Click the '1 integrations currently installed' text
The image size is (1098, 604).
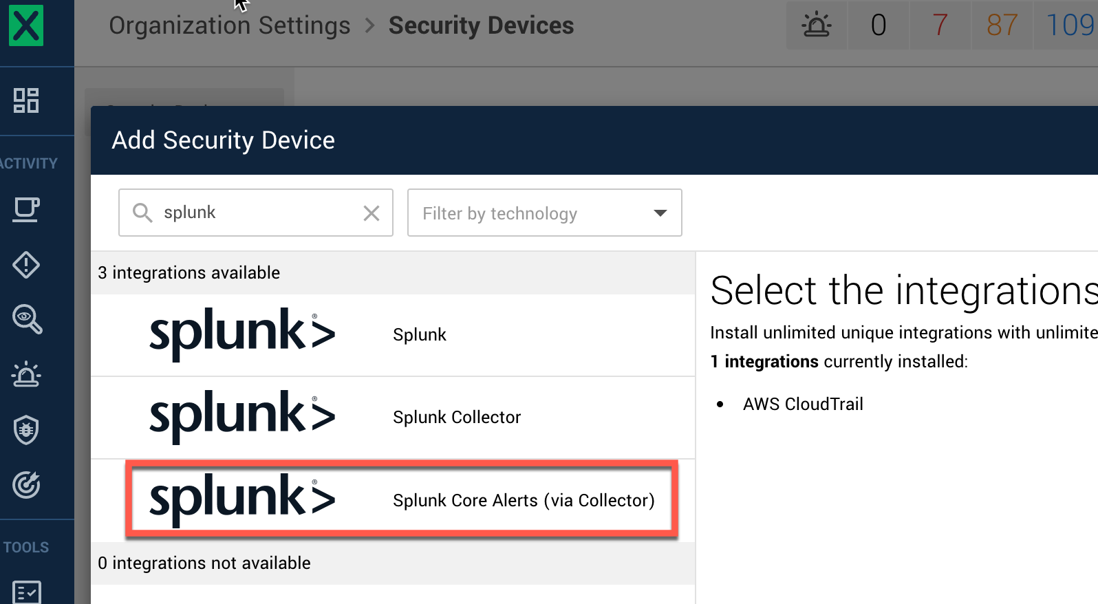(839, 362)
